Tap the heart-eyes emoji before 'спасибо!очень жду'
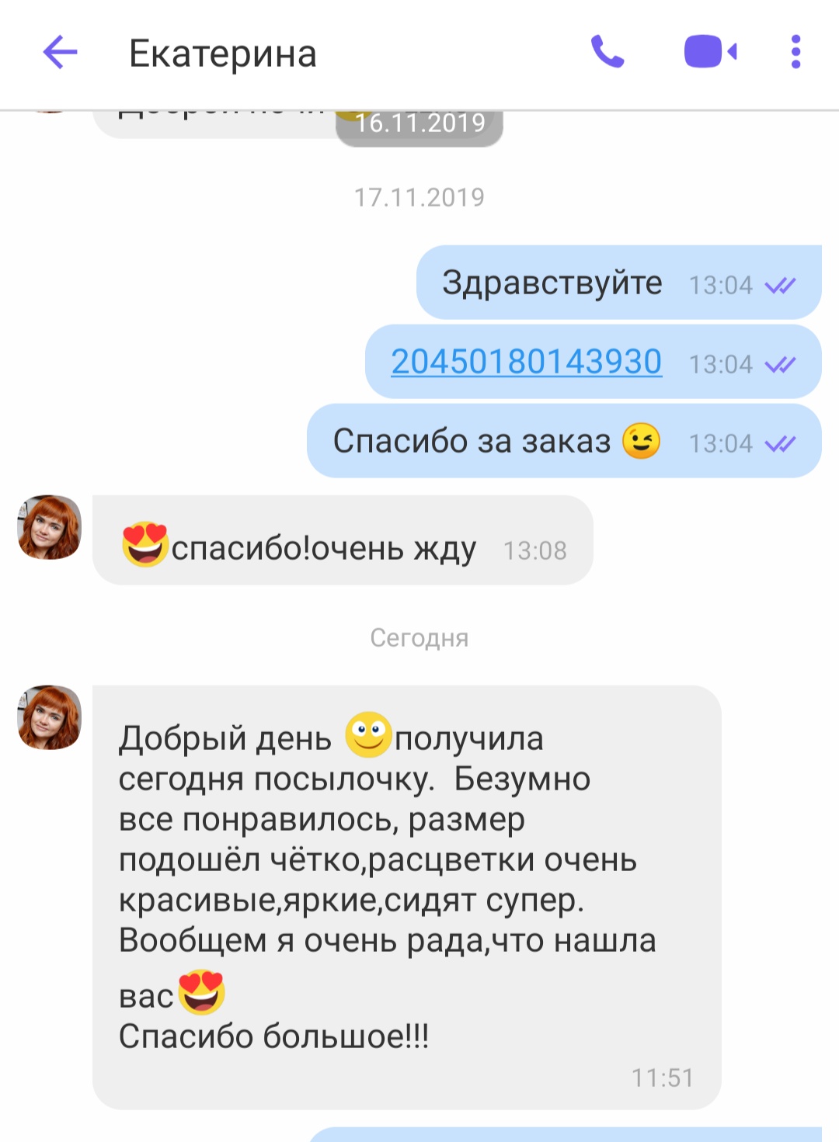The image size is (839, 1142). pyautogui.click(x=145, y=544)
